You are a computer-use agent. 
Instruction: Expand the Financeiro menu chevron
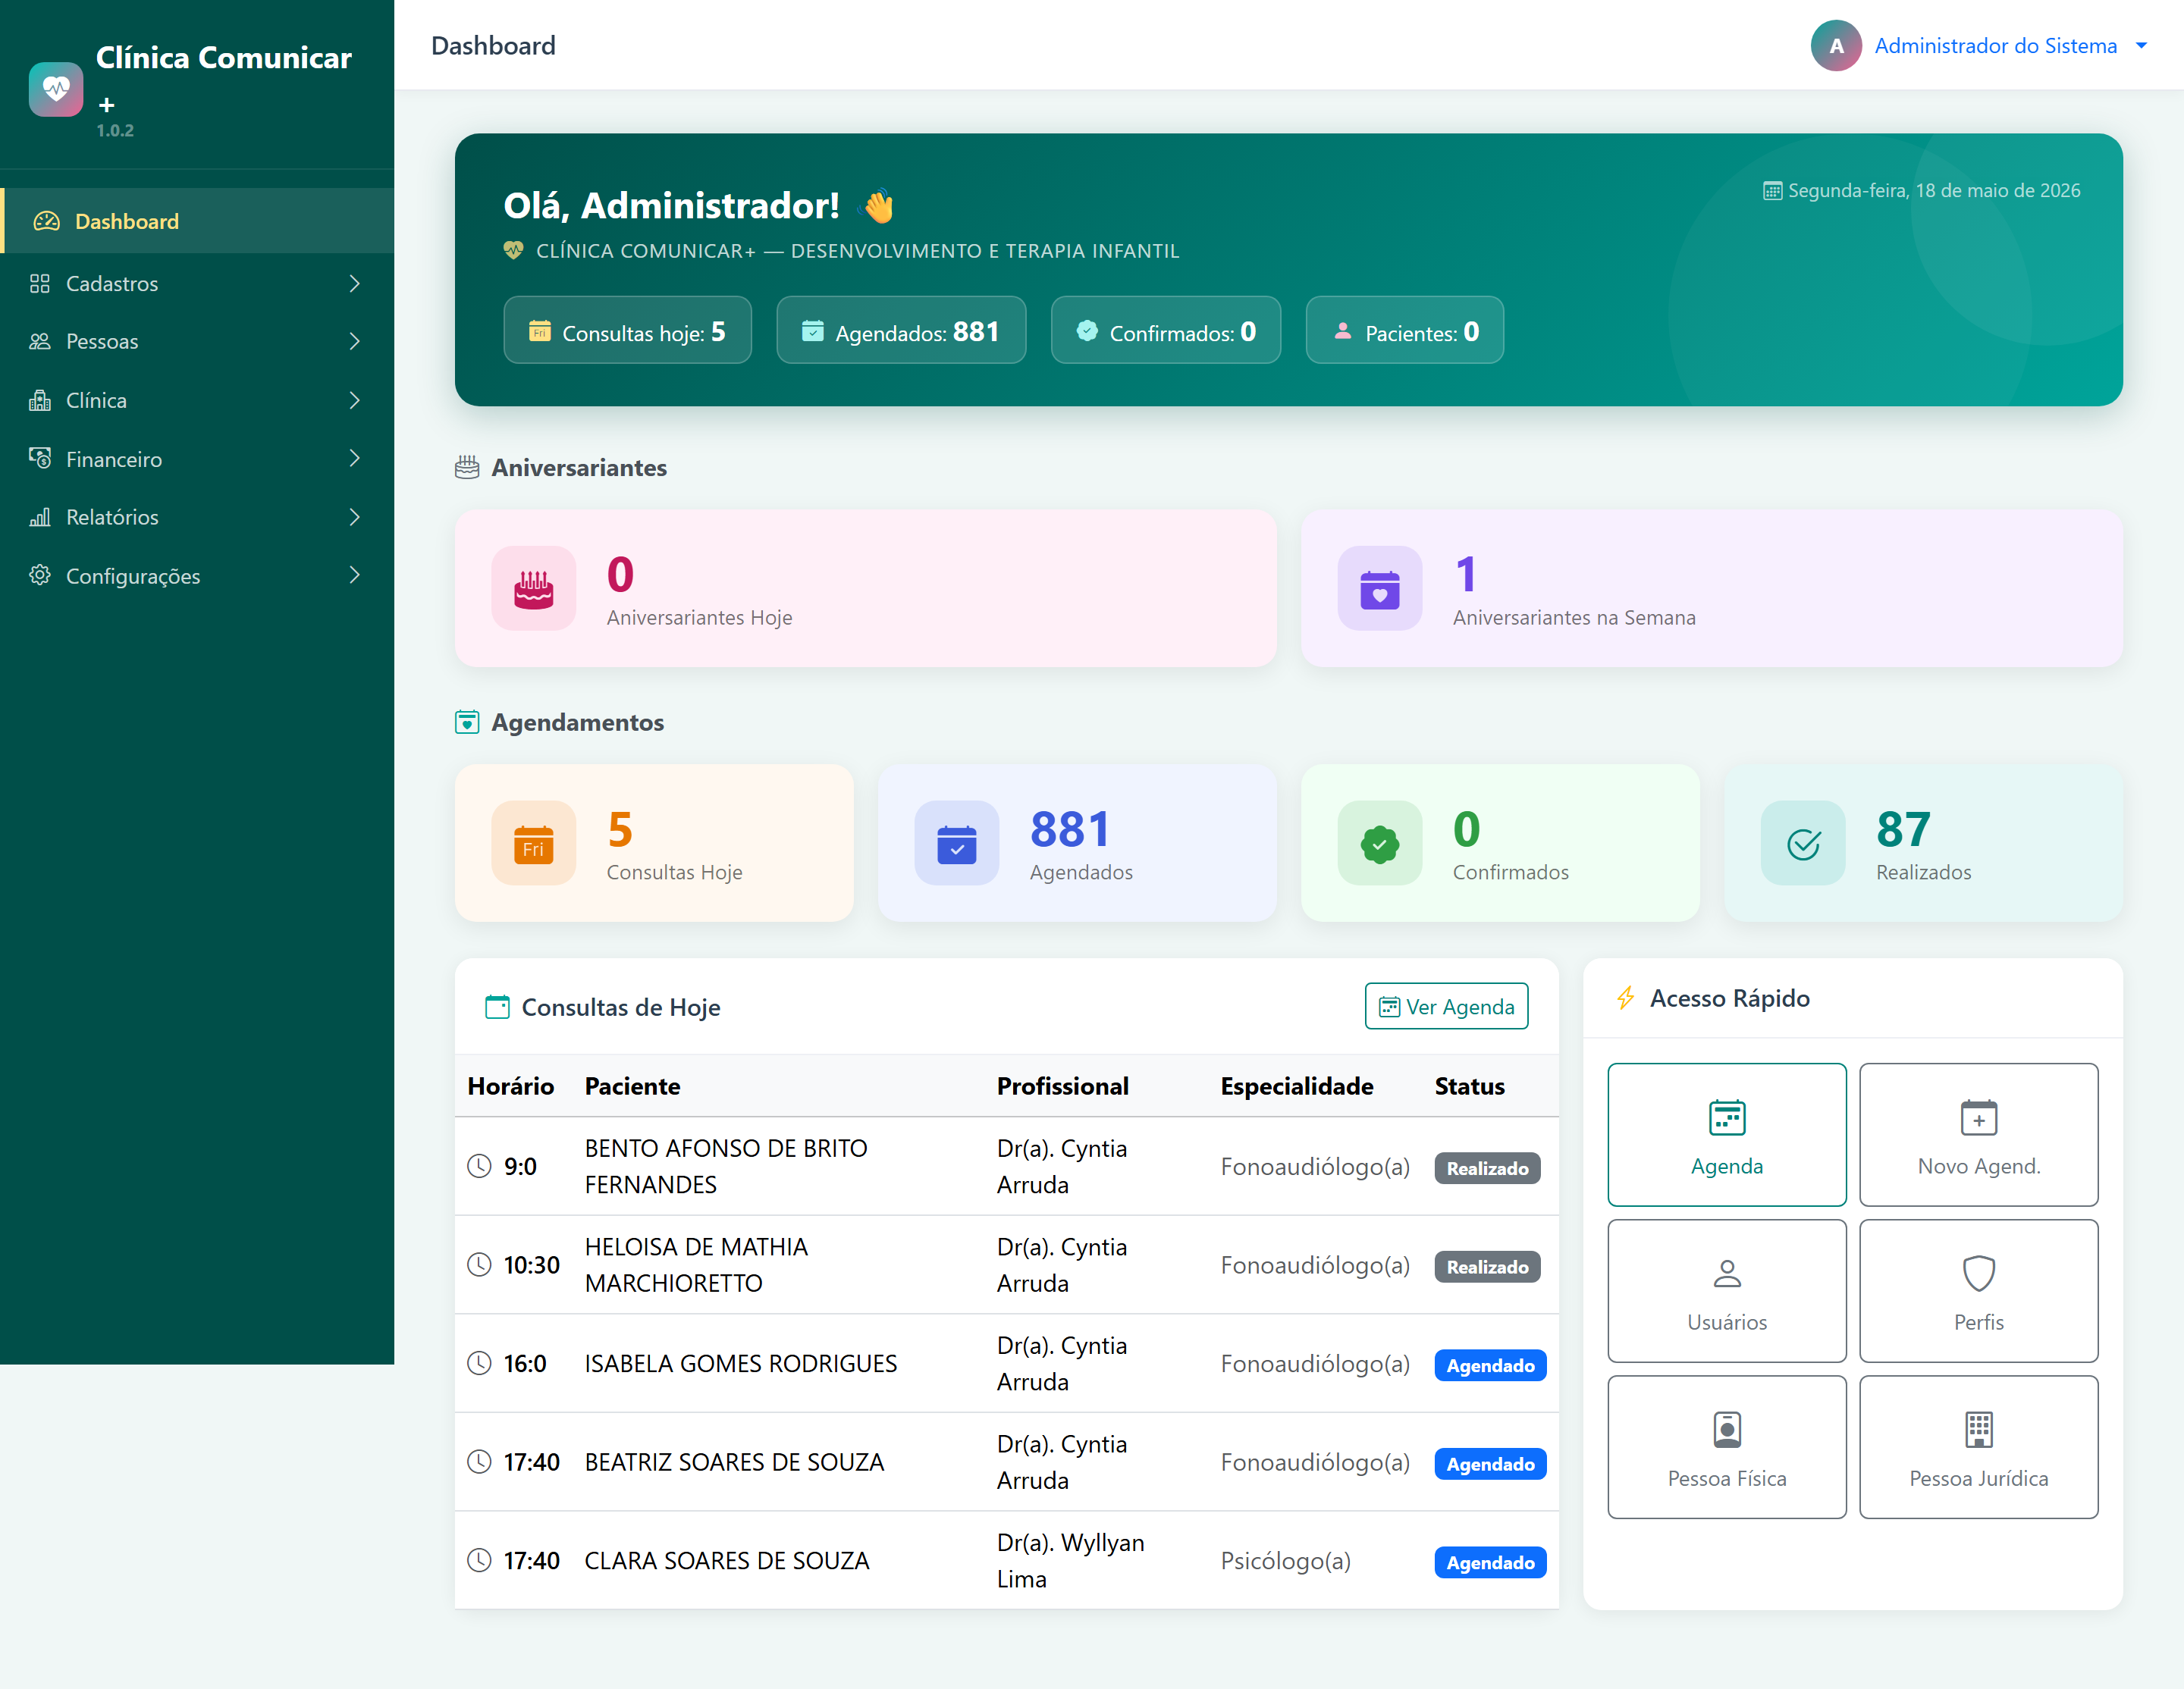click(x=355, y=459)
